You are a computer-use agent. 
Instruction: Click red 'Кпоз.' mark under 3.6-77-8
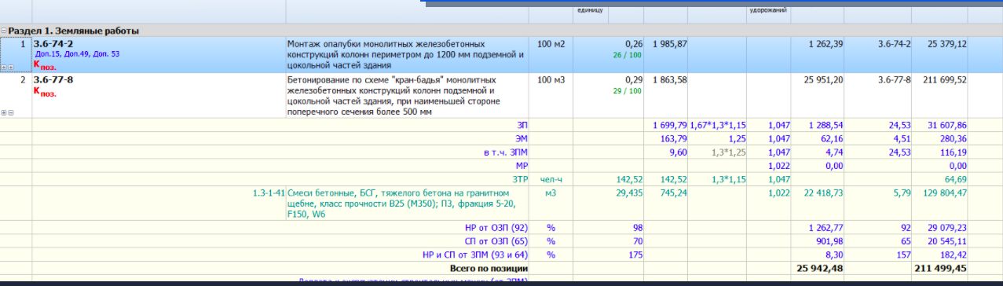pyautogui.click(x=45, y=92)
